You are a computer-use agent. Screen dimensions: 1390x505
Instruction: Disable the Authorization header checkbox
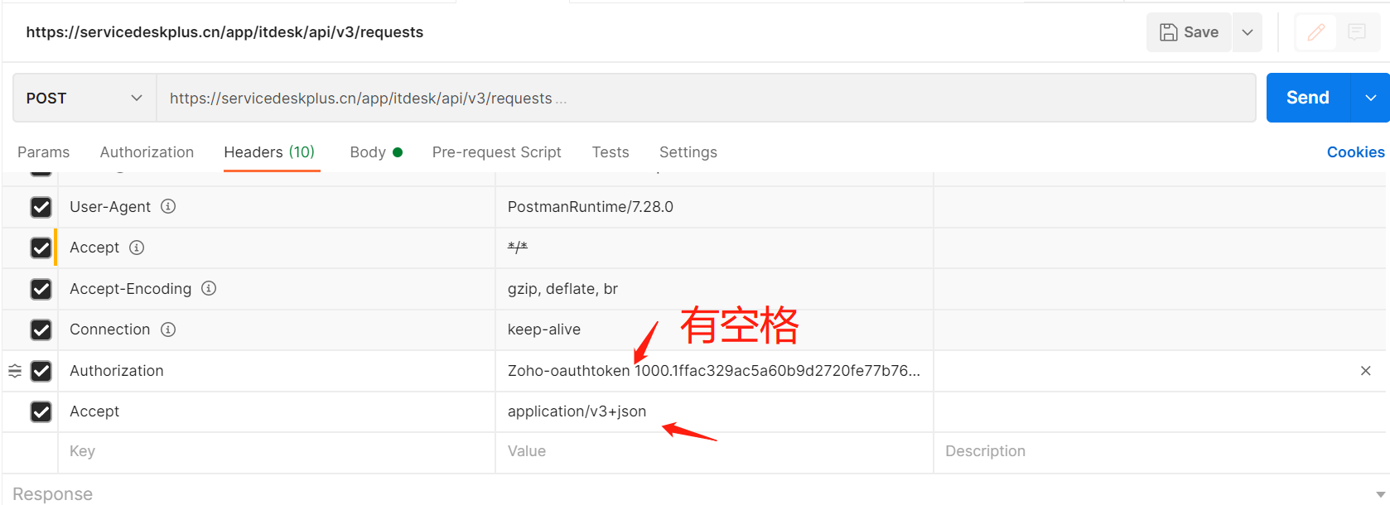pyautogui.click(x=41, y=371)
